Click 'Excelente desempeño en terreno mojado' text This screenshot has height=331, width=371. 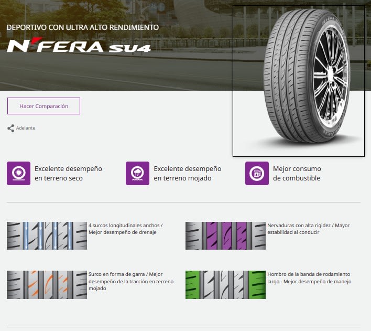[x=188, y=173]
